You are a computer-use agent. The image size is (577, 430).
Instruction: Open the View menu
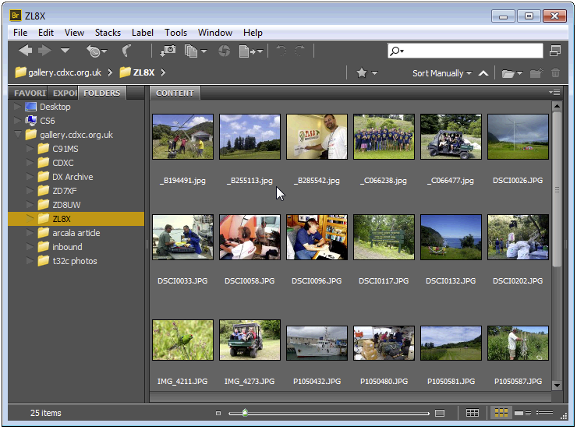[74, 33]
